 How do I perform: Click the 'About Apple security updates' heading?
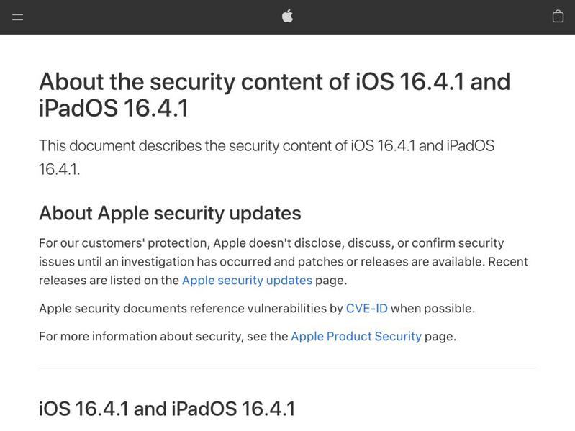click(x=170, y=213)
